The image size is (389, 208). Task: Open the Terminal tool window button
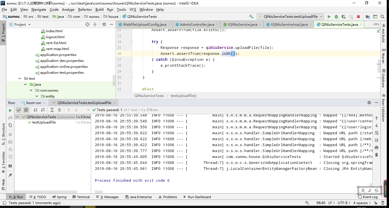(81, 197)
